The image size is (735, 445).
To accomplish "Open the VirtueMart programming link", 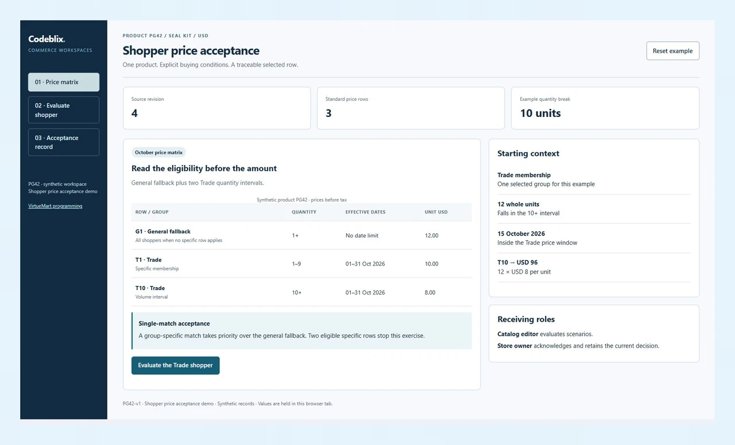I will [55, 206].
